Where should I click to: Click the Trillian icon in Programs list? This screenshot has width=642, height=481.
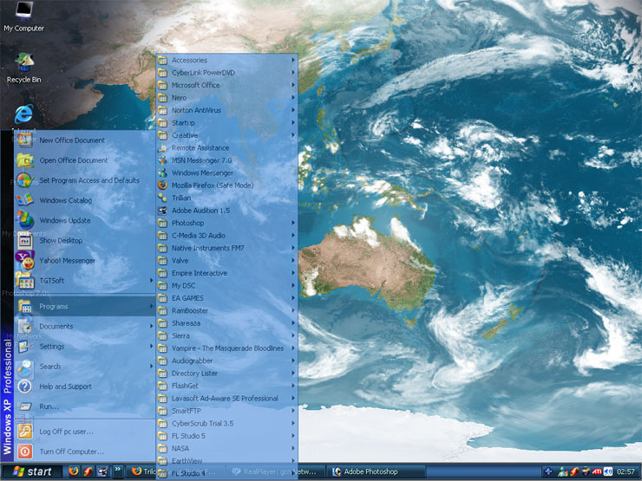pos(162,198)
